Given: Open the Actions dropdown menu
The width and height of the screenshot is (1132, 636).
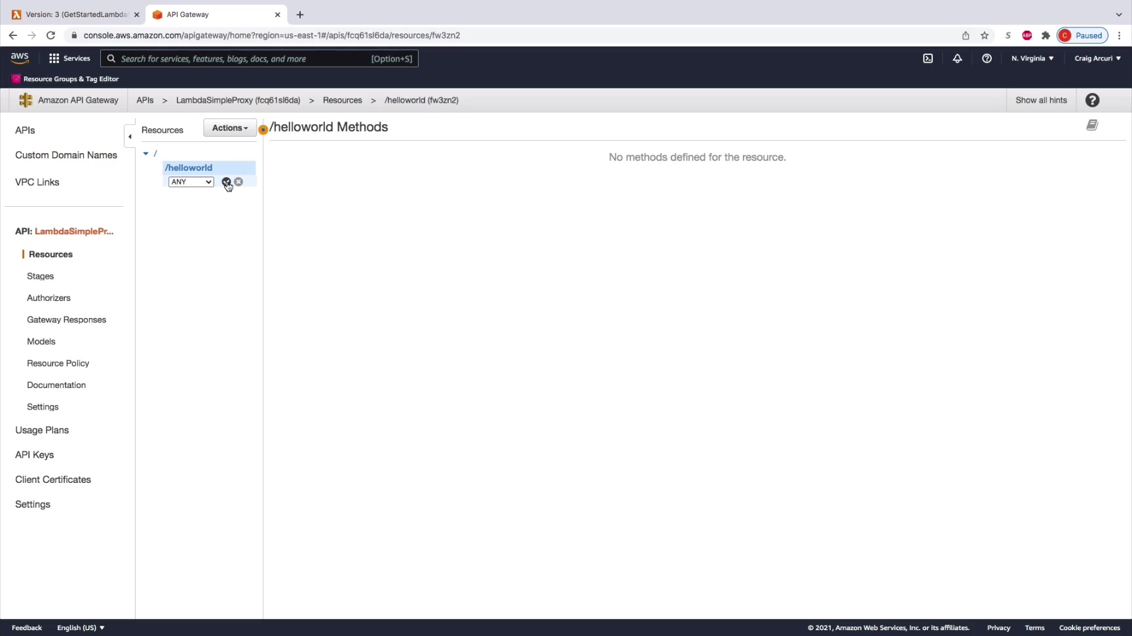Looking at the screenshot, I should (230, 128).
